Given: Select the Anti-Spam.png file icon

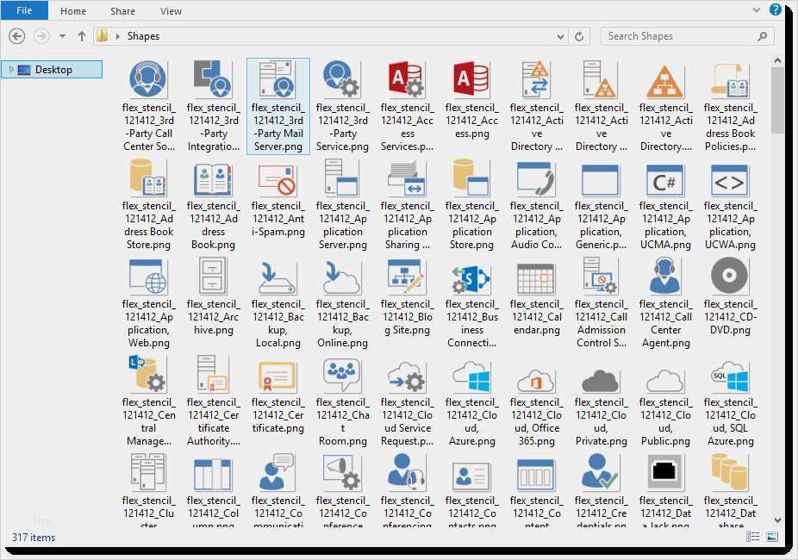Looking at the screenshot, I should 277,179.
